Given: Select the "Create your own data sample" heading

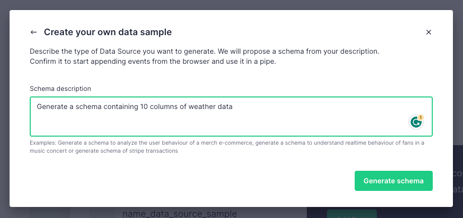Looking at the screenshot, I should coord(108,32).
